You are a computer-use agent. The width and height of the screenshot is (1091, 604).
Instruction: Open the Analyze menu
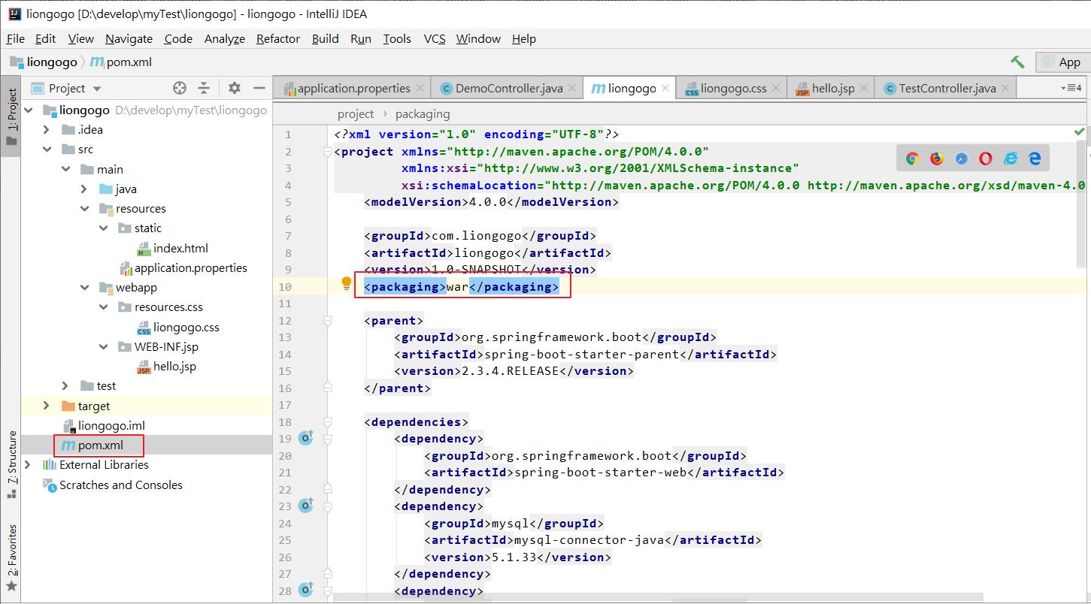224,38
